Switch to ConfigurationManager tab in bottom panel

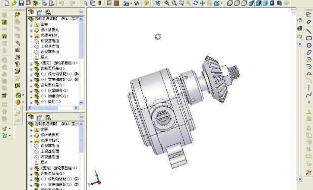point(48,117)
